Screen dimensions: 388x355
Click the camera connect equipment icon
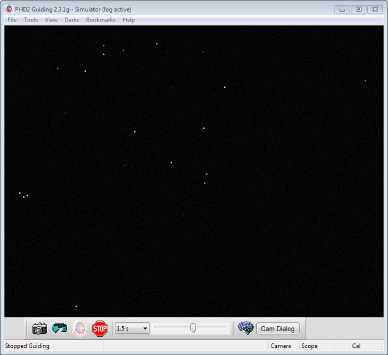coord(39,328)
